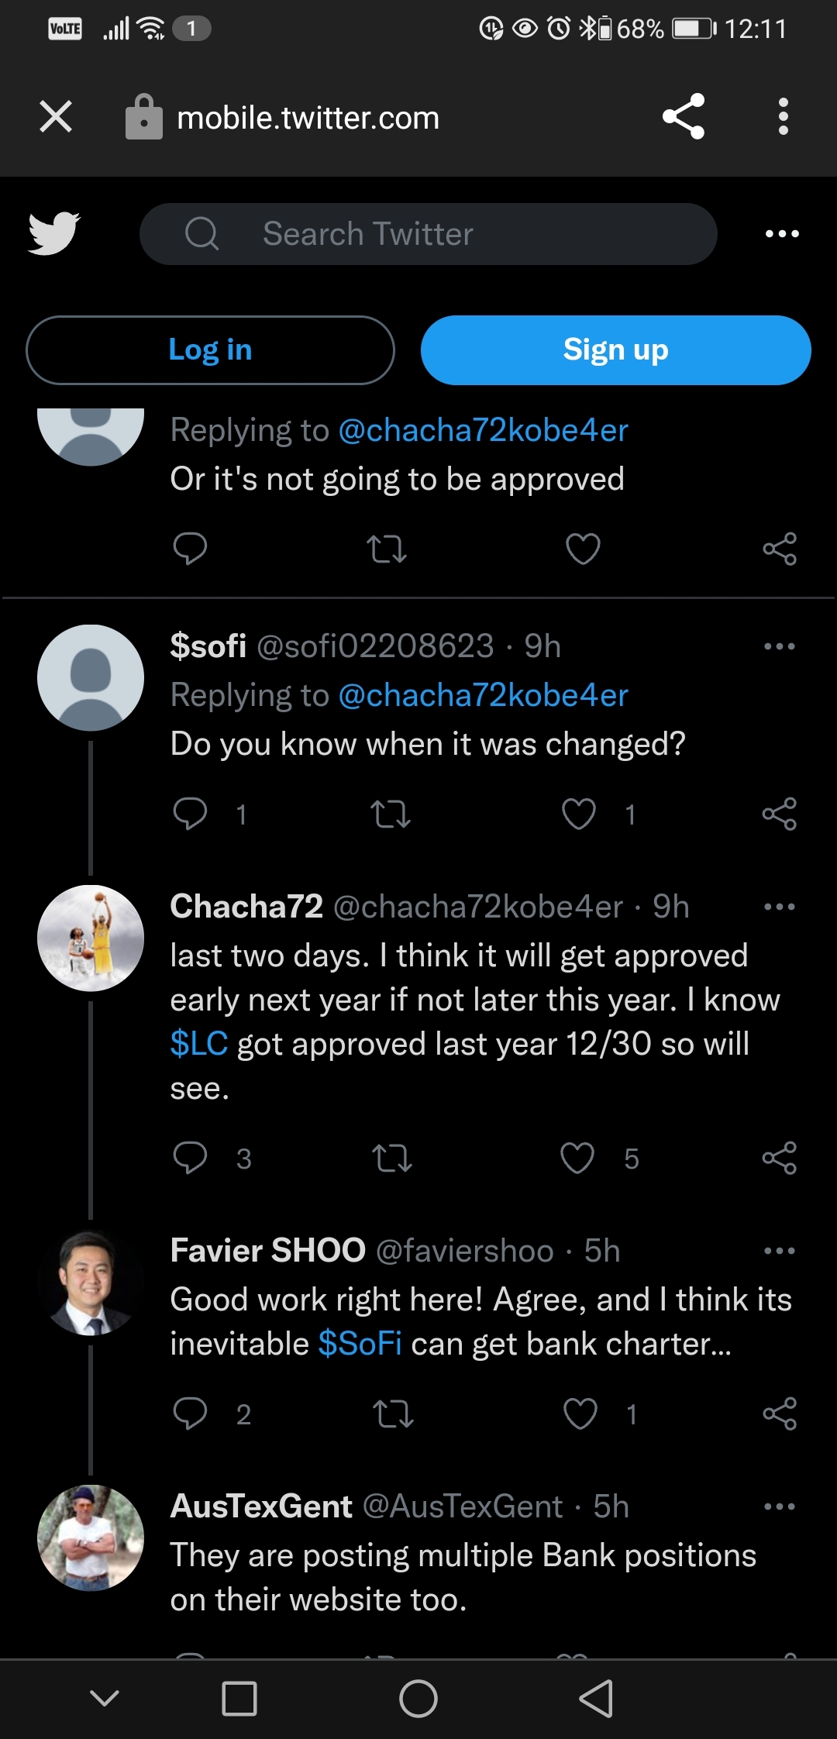Like Favier SHOO's bank charter tweet
Viewport: 837px width, 1739px height.
tap(580, 1414)
